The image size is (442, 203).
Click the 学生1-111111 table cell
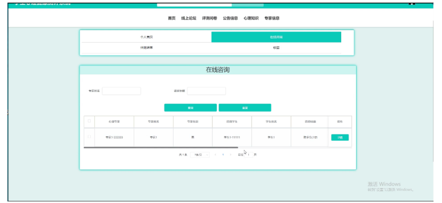tap(232, 137)
